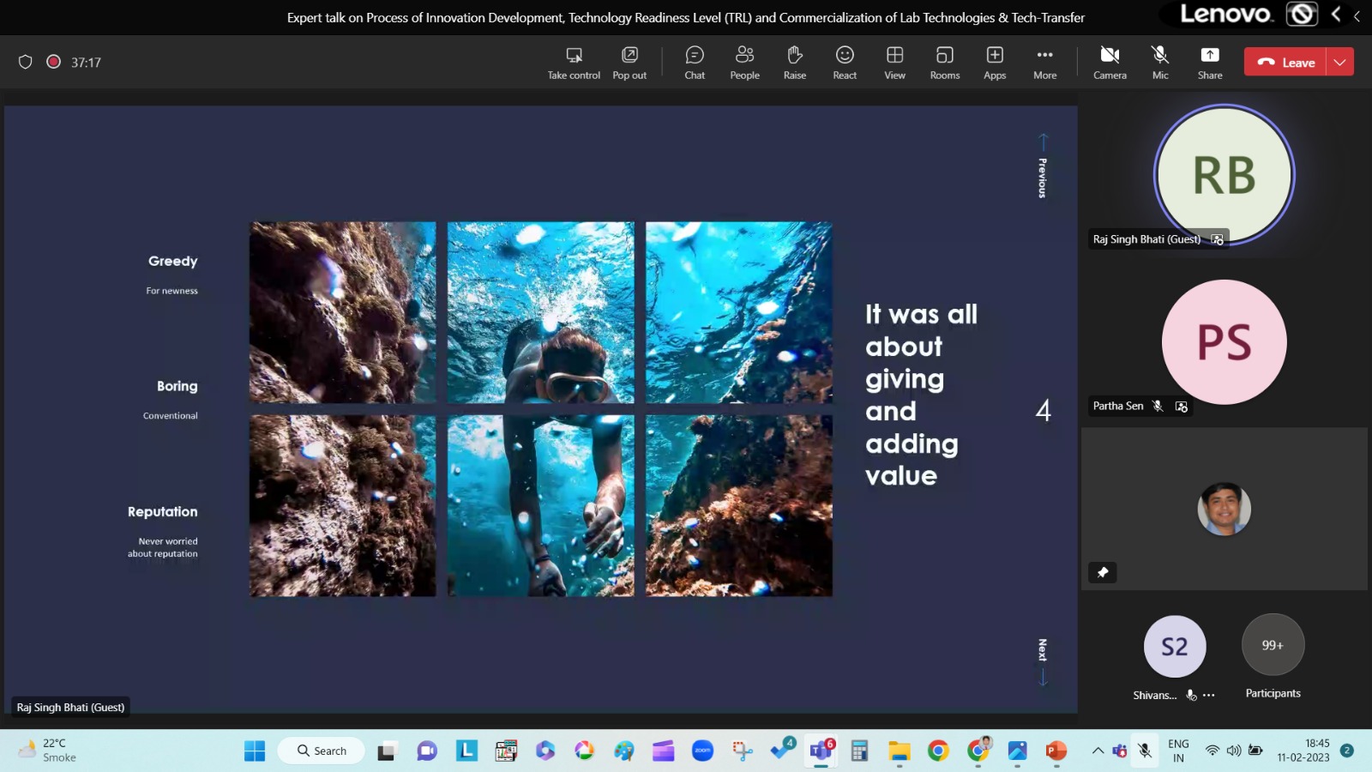Screen dimensions: 1372x772
Task: Open Google Chrome from the taskbar
Action: (x=938, y=751)
